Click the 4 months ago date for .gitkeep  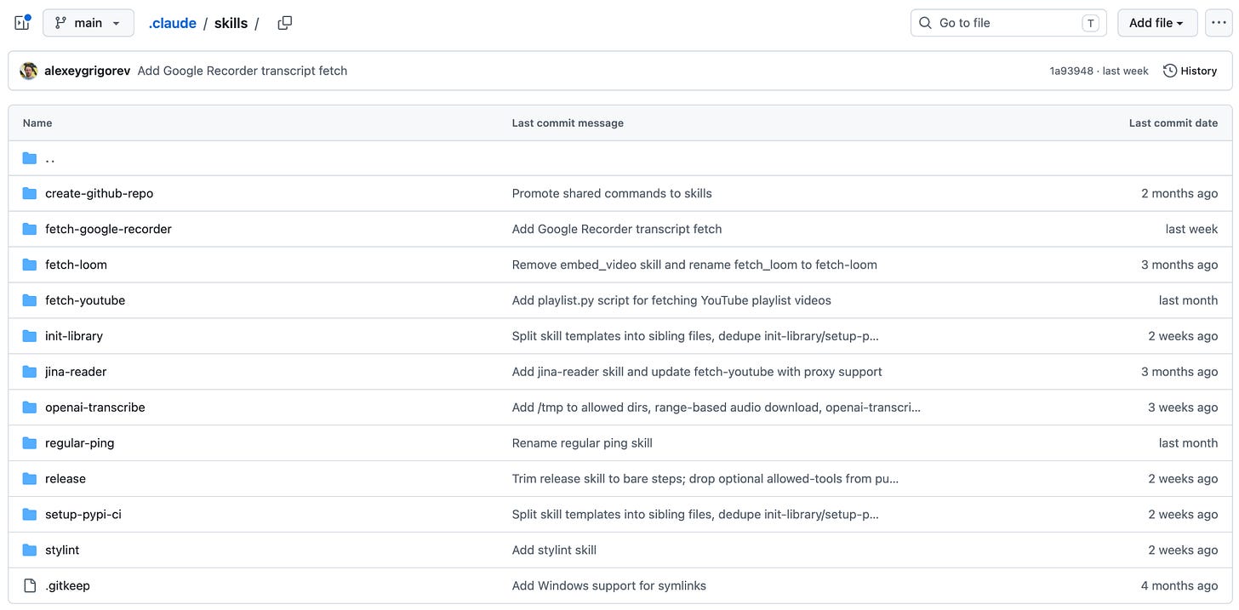(x=1179, y=586)
